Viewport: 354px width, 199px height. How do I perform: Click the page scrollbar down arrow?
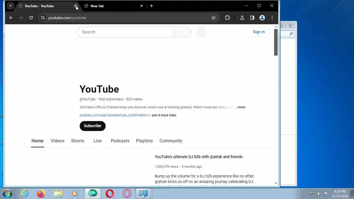(276, 183)
